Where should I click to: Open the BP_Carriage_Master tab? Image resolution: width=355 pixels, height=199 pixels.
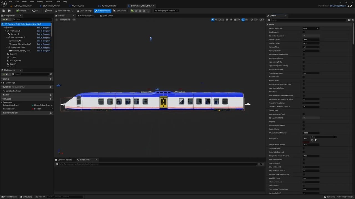coord(51,6)
